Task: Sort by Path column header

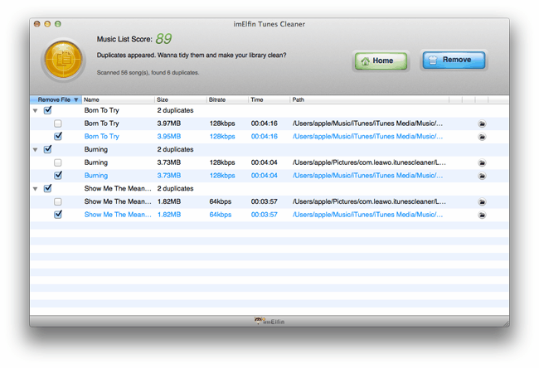Action: click(369, 99)
